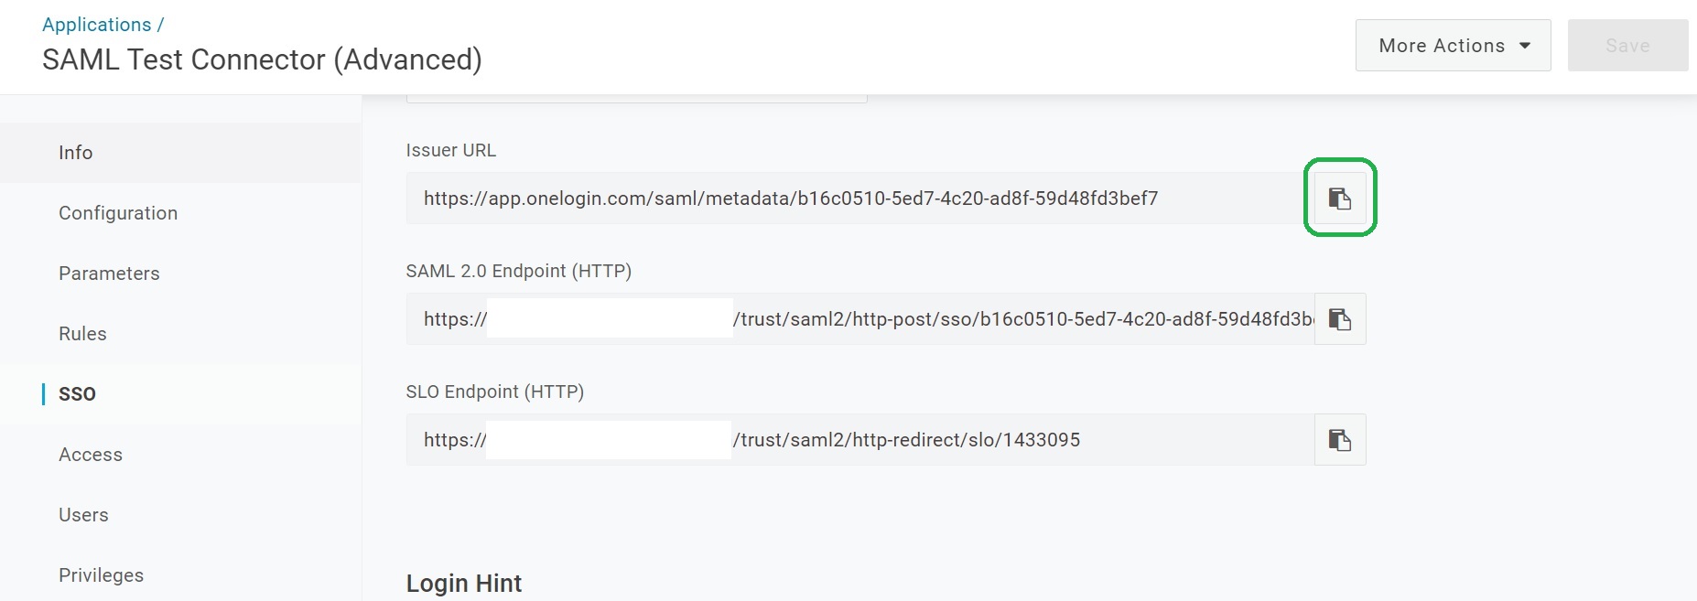Copy the SLO Endpoint URL
Image resolution: width=1697 pixels, height=601 pixels.
click(1340, 440)
